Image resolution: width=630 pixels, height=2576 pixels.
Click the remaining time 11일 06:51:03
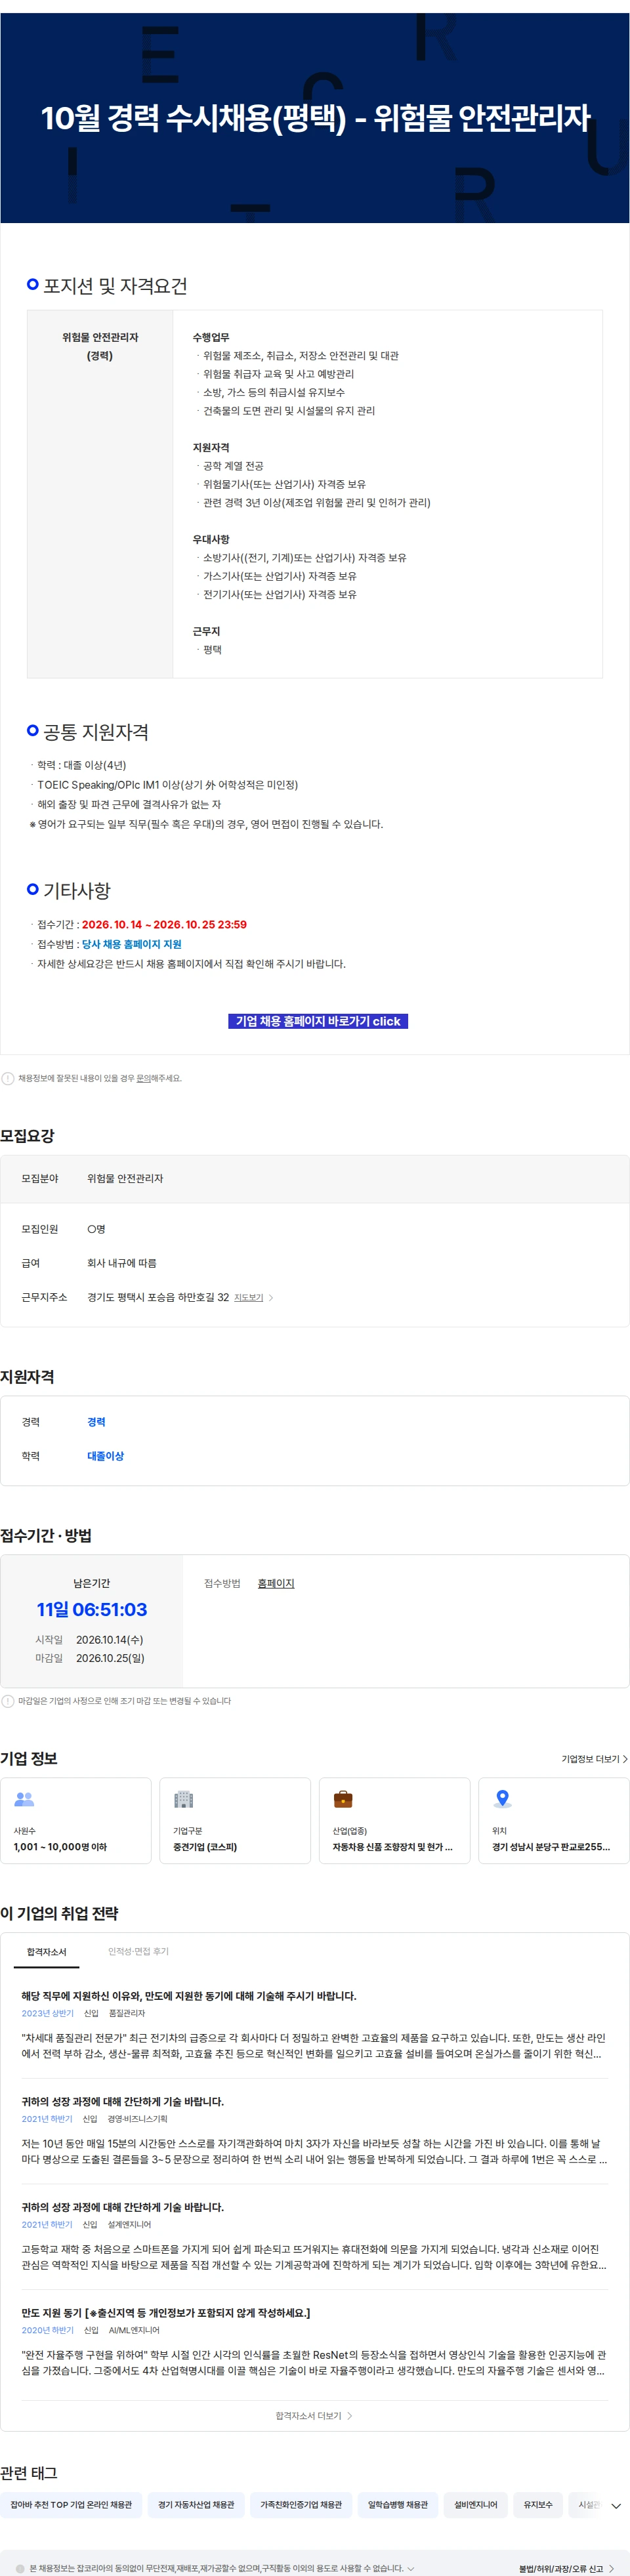(92, 1609)
